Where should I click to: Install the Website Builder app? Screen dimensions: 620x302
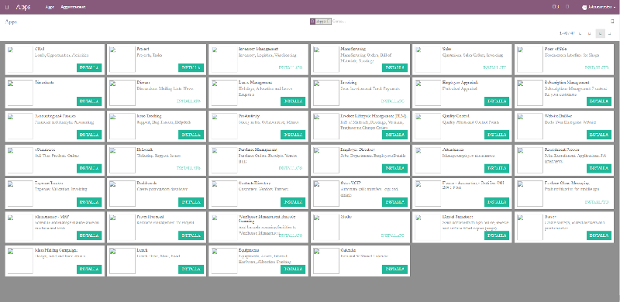[x=598, y=135]
